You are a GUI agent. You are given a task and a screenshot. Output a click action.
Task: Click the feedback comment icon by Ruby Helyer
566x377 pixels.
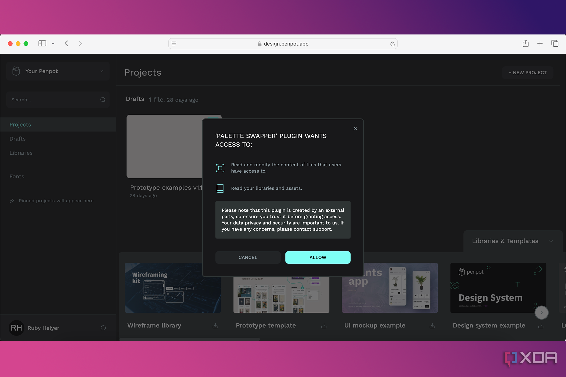click(103, 328)
